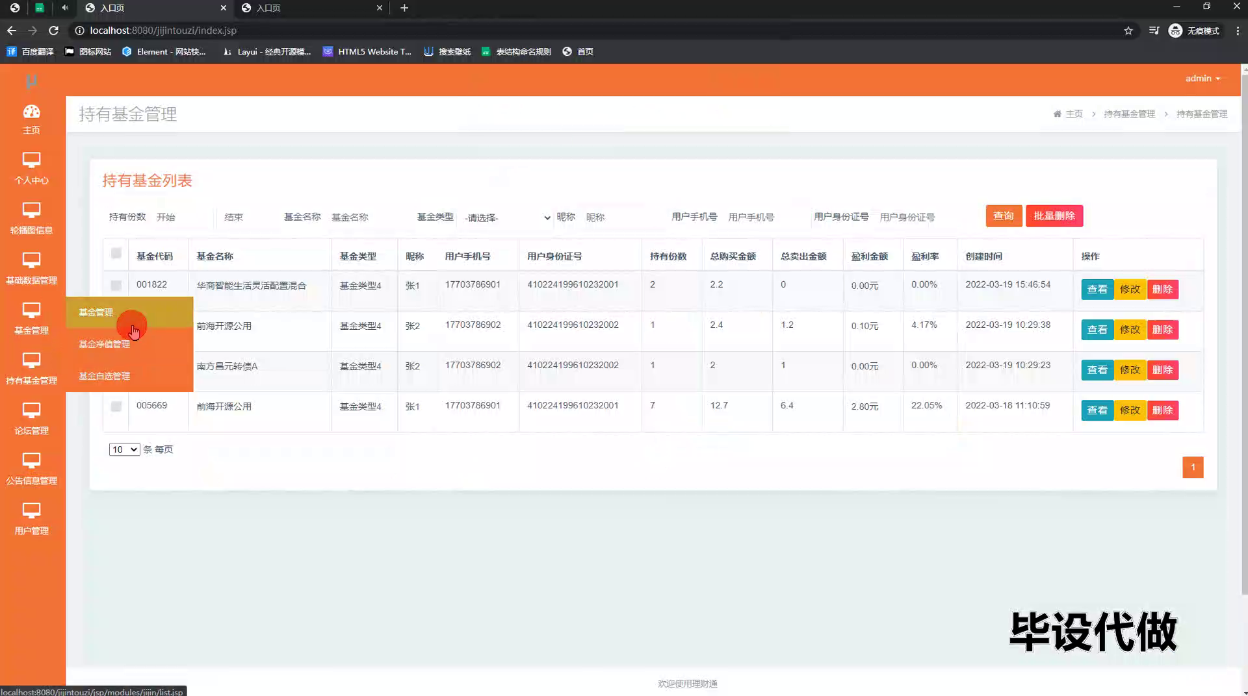Click first 持有基金管理 breadcrumb link
This screenshot has height=696, width=1248.
click(1129, 114)
